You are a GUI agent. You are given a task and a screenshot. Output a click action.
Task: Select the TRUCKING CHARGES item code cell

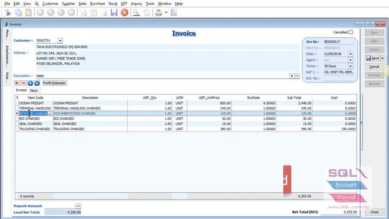(x=35, y=129)
